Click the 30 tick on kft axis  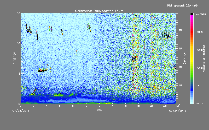(180, 48)
